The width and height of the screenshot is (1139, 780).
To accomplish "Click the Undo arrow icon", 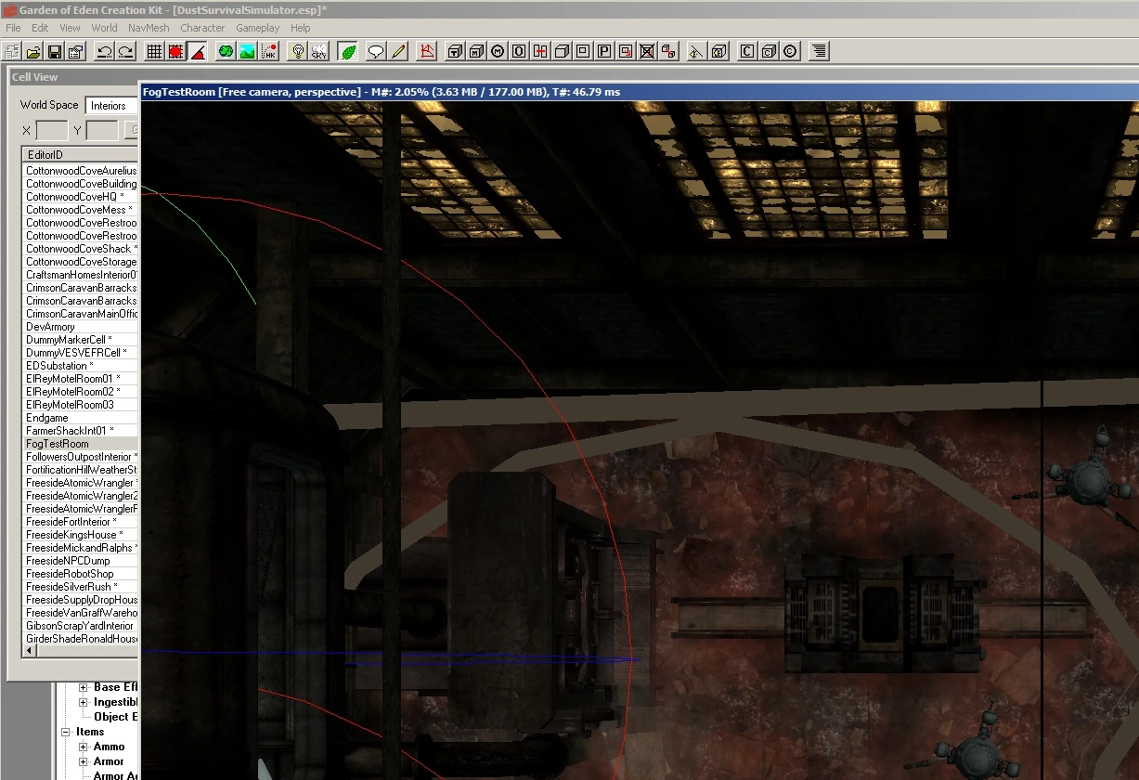I will tap(105, 51).
